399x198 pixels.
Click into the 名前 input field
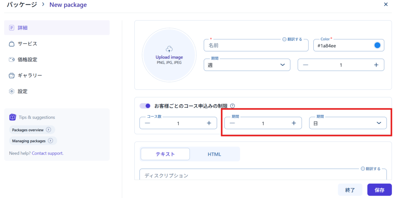(x=253, y=46)
